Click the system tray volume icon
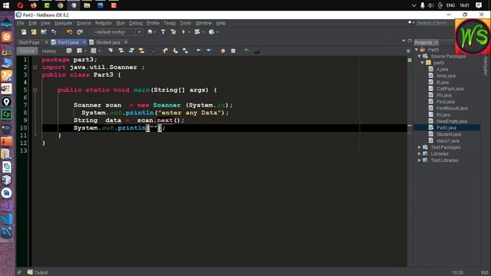 pyautogui.click(x=431, y=5)
